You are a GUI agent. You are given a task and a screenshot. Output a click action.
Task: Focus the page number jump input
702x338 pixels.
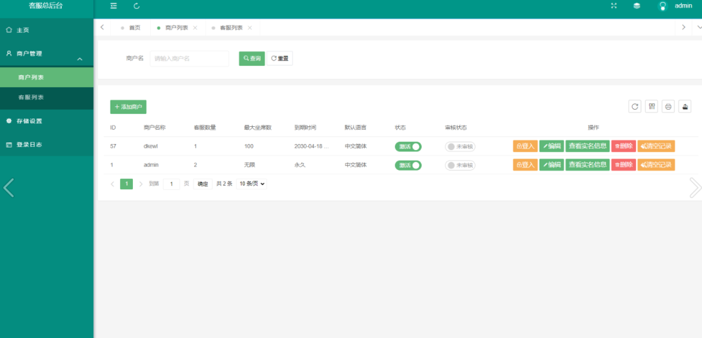coord(171,184)
